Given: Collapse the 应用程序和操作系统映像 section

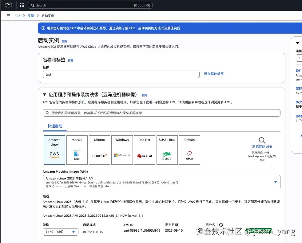Looking at the screenshot, I should point(45,94).
